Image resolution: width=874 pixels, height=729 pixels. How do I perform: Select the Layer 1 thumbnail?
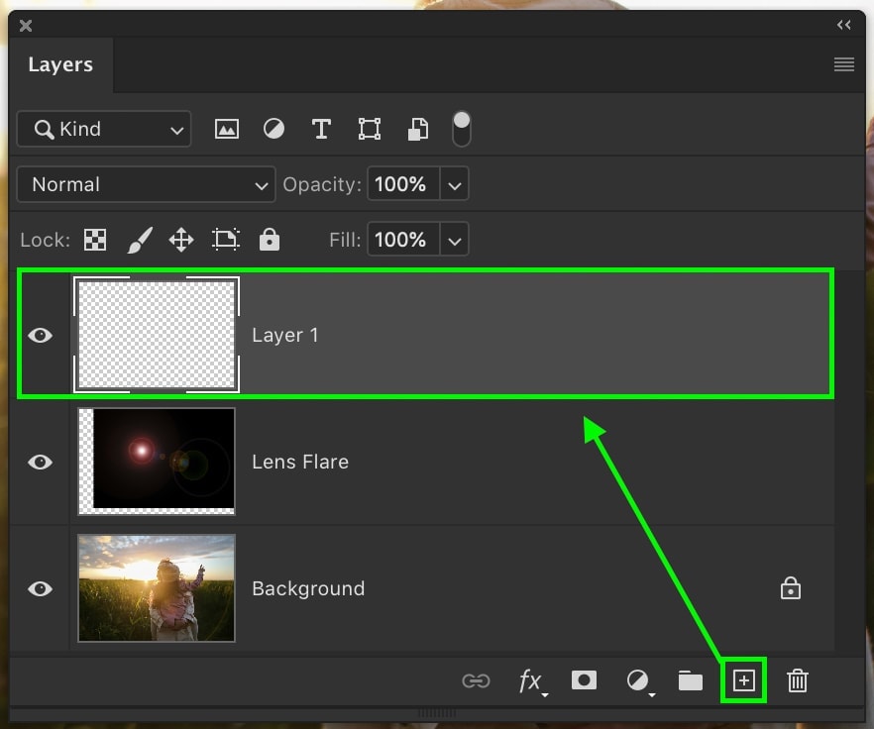[157, 335]
